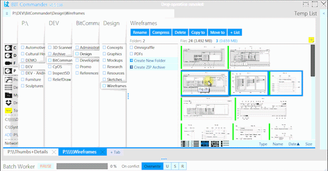Open the black folder 'My' shortcut
Screen dimensions: 328x171
(8, 95)
